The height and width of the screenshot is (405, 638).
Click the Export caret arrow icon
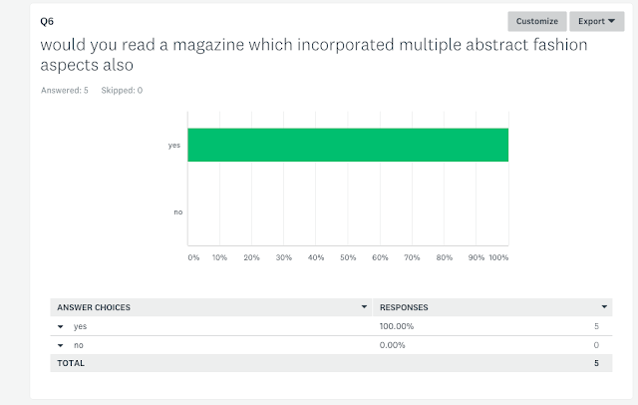[x=611, y=21]
